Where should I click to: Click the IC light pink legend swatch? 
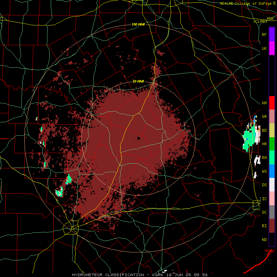coord(272,199)
